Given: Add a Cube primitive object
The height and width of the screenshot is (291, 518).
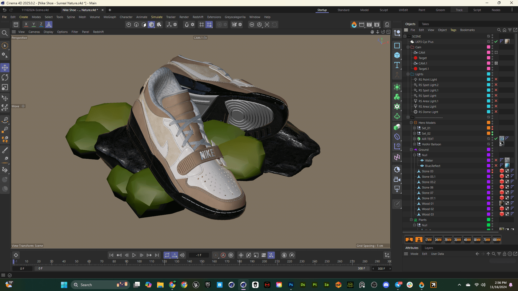Looking at the screenshot, I should pyautogui.click(x=397, y=55).
